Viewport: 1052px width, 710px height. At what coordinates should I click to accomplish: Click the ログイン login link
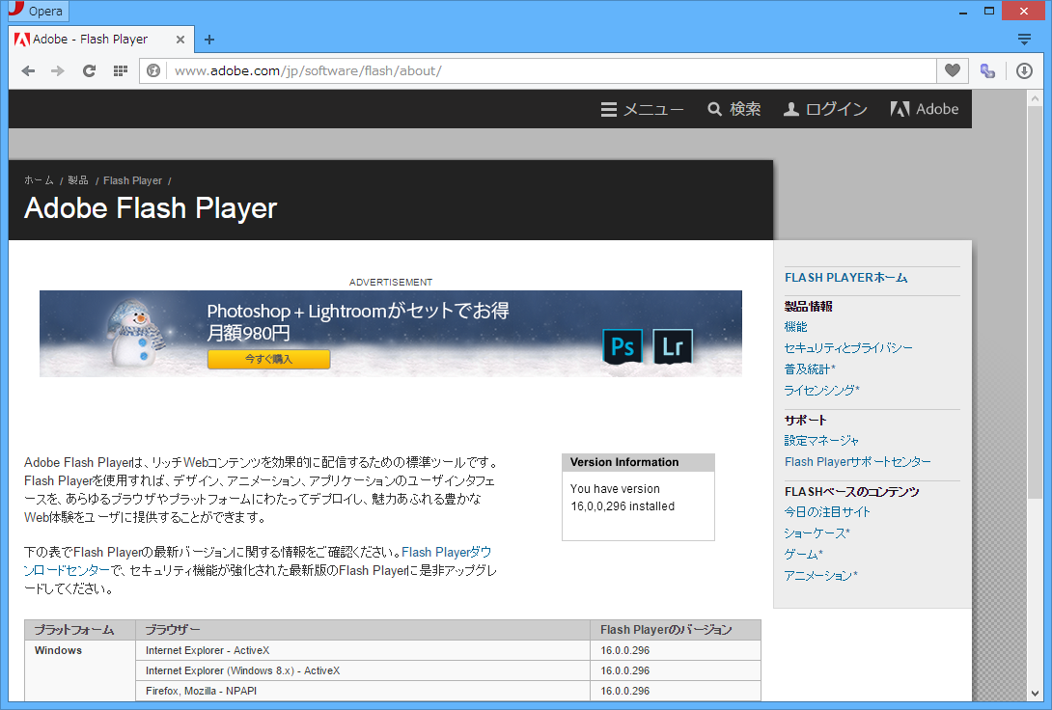pyautogui.click(x=825, y=109)
